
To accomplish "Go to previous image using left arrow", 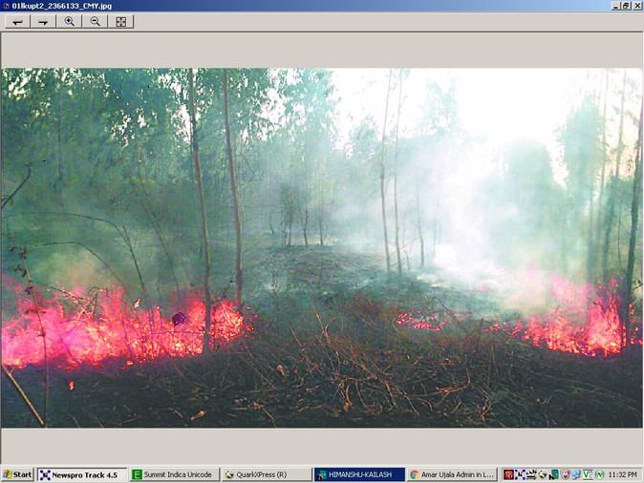I will [17, 21].
